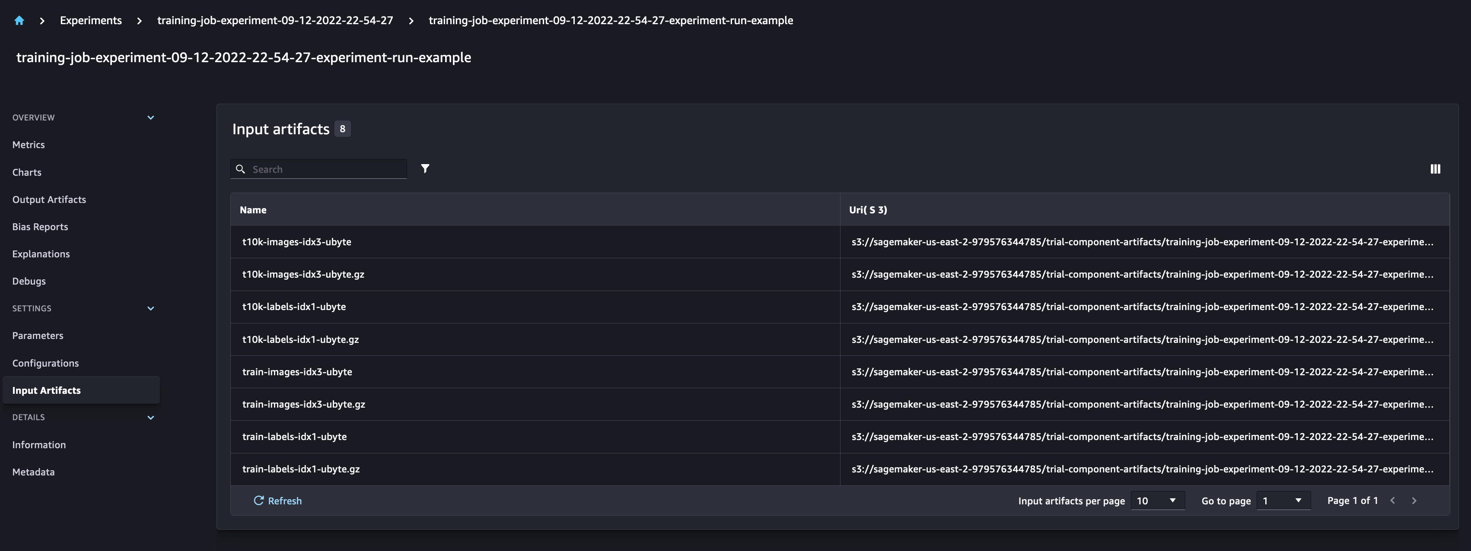Collapse the Details sidebar section
Viewport: 1471px width, 551px height.
click(151, 418)
